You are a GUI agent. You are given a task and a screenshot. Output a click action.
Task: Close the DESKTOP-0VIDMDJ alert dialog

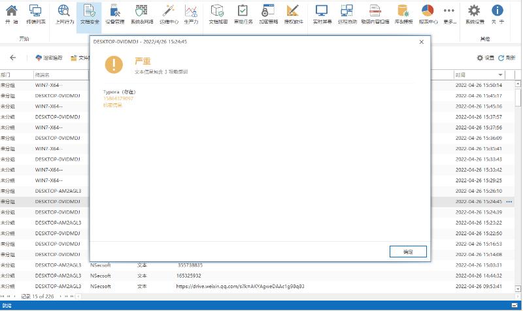(x=421, y=41)
